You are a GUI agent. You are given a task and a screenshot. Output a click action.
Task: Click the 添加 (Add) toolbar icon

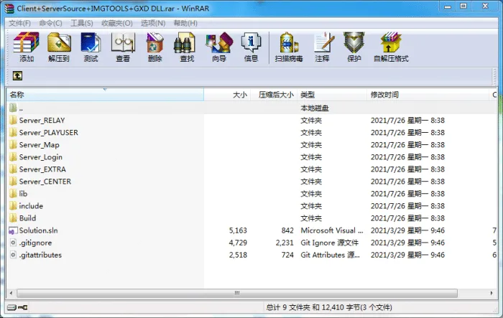(27, 47)
